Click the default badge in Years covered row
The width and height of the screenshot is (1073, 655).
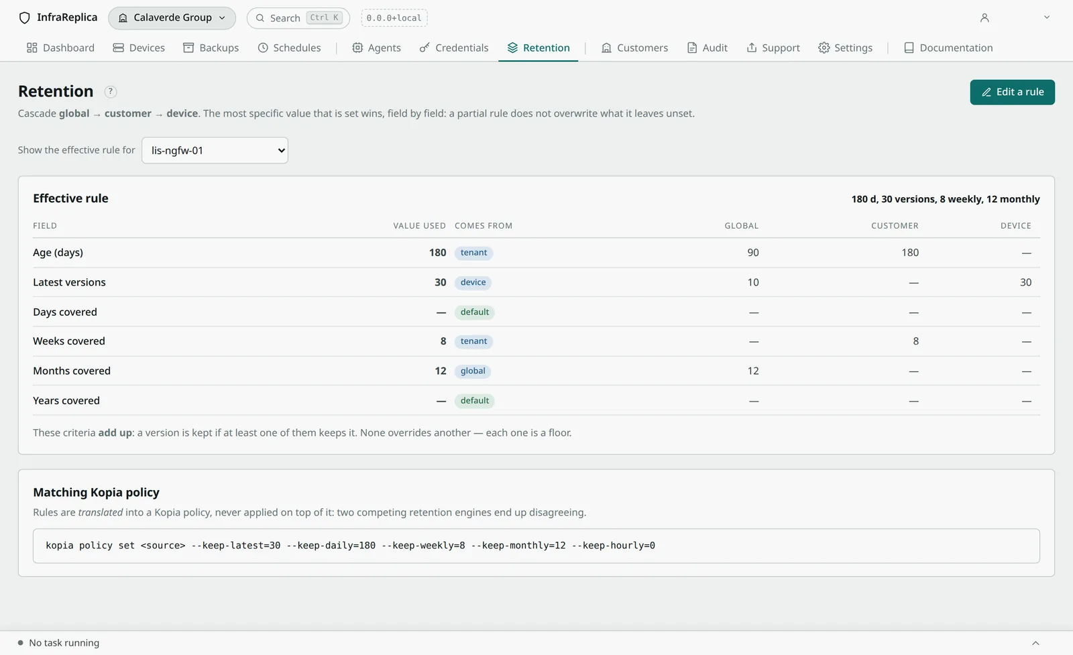pos(475,400)
